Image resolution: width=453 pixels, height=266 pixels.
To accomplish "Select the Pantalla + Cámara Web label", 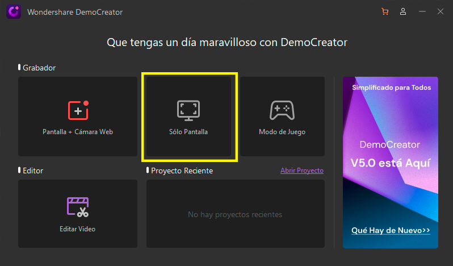I will click(78, 132).
